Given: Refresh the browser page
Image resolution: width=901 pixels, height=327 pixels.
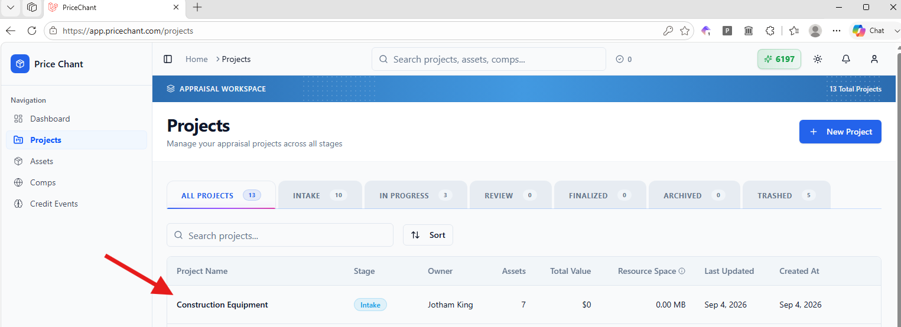Looking at the screenshot, I should point(32,31).
